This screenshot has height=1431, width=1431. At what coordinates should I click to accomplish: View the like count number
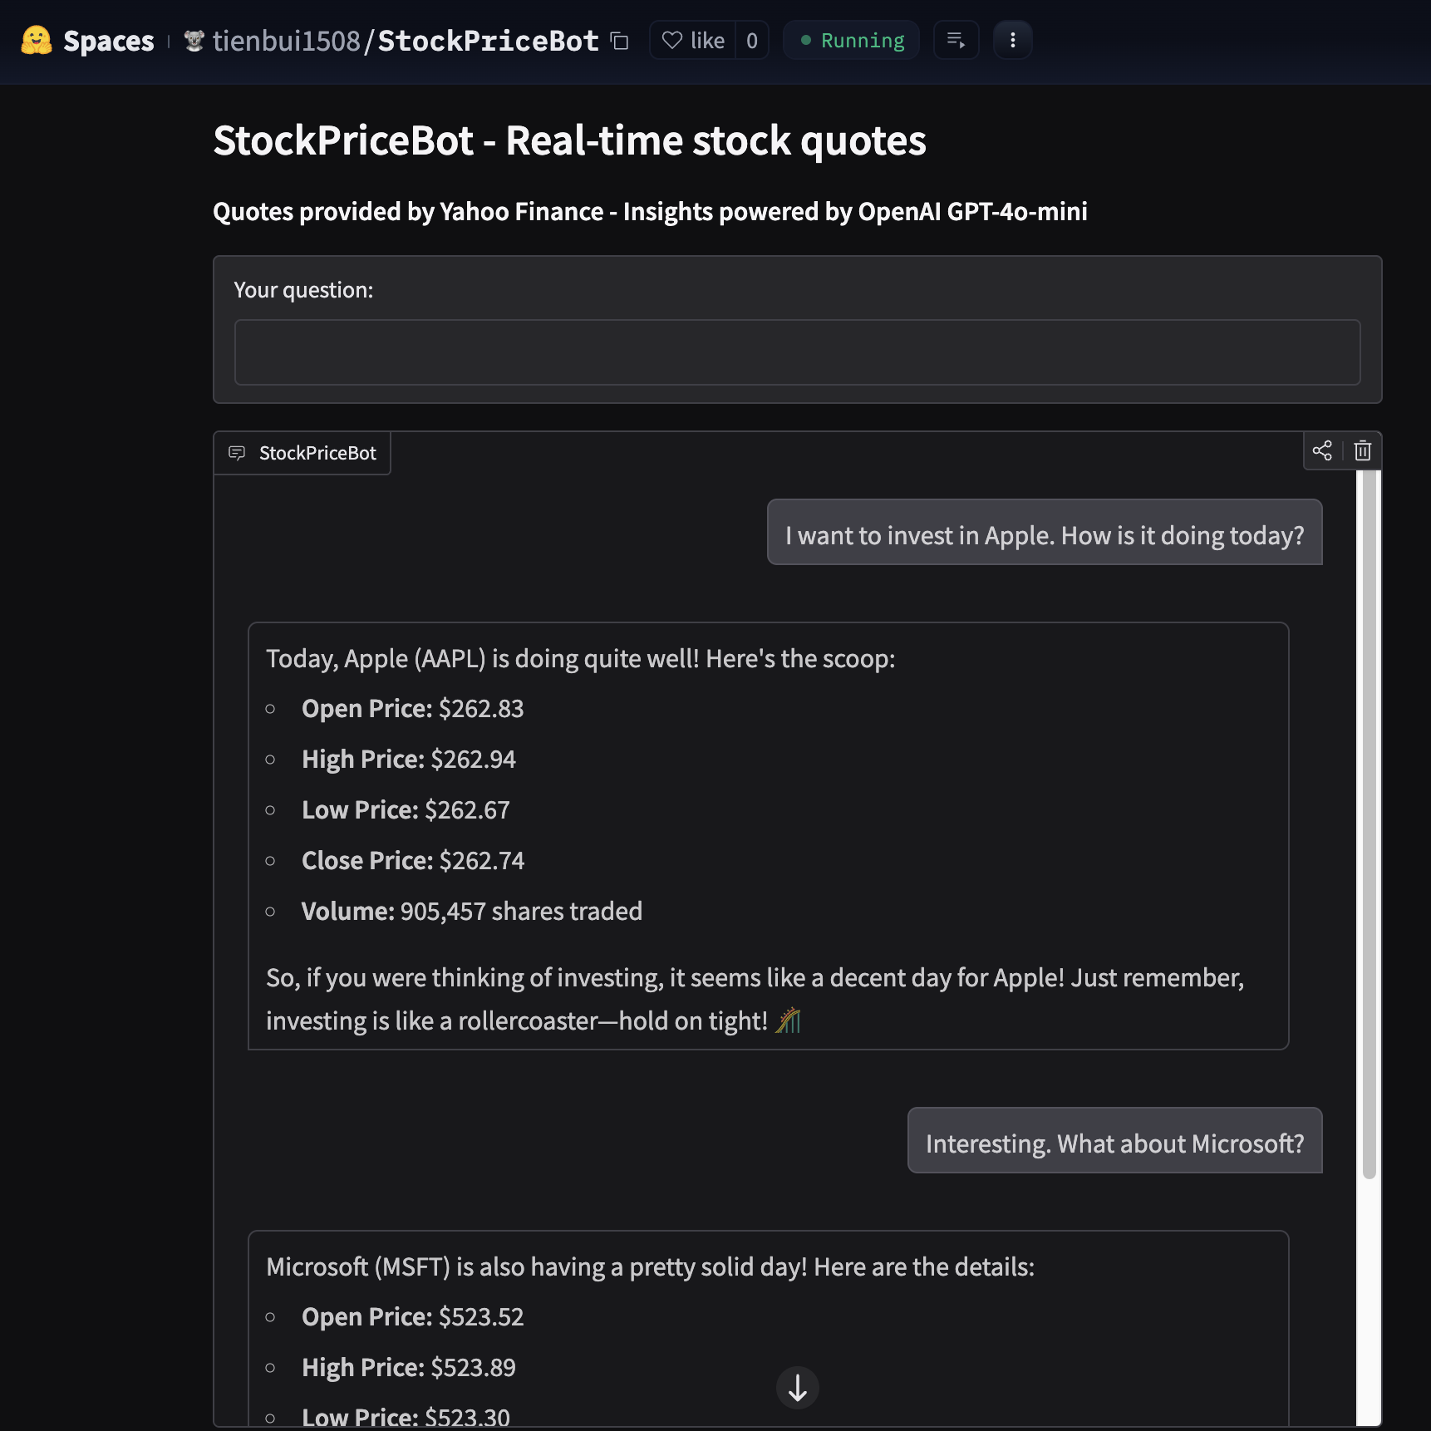click(751, 41)
